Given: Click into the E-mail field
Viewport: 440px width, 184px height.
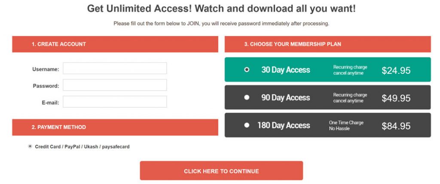Looking at the screenshot, I should [115, 102].
